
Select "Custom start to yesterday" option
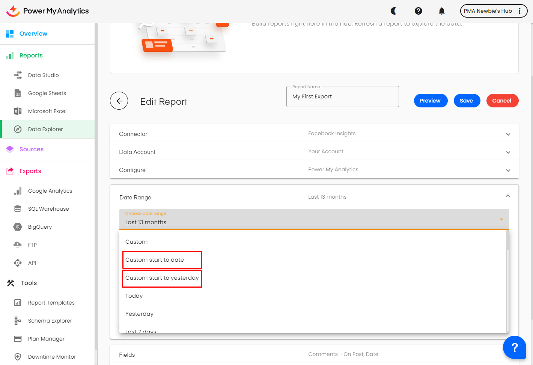[x=162, y=278]
